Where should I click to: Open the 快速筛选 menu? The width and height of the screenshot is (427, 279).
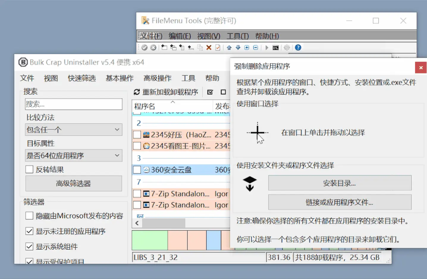click(82, 78)
